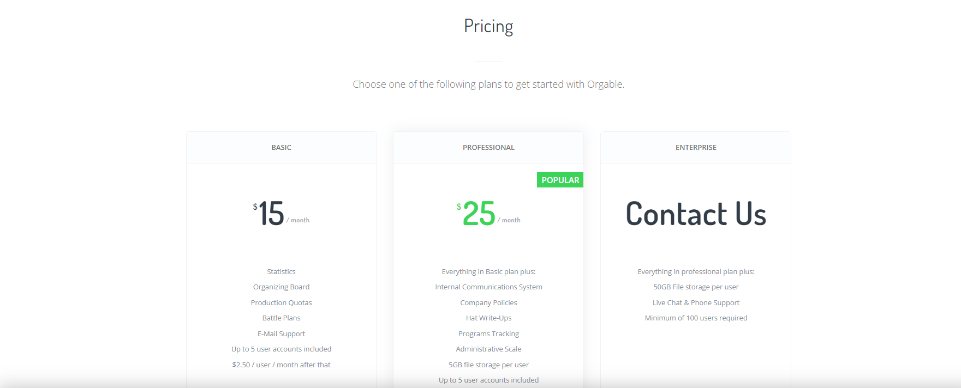Click the Production Quotas feature
Image resolution: width=961 pixels, height=388 pixels.
[281, 302]
